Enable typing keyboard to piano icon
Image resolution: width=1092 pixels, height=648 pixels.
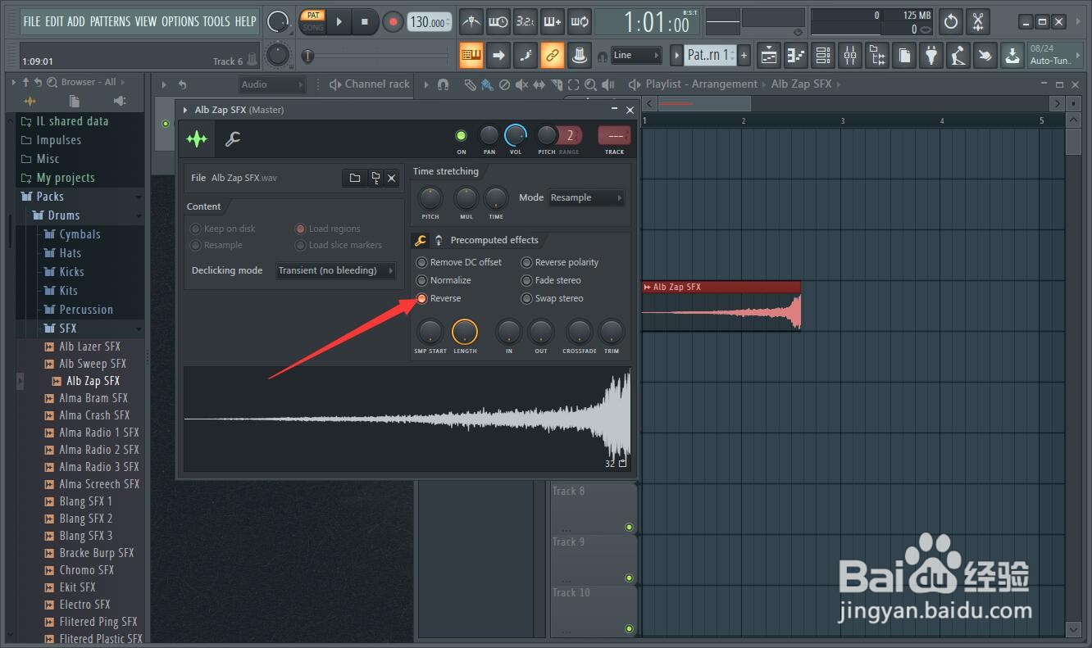(x=471, y=56)
